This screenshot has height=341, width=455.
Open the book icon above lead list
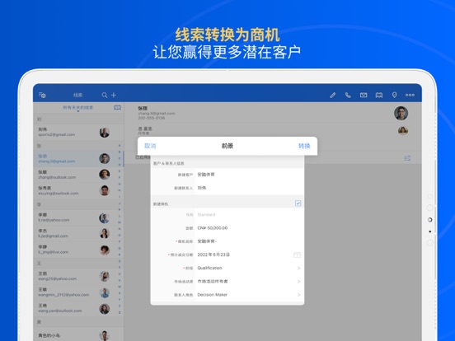tap(117, 108)
